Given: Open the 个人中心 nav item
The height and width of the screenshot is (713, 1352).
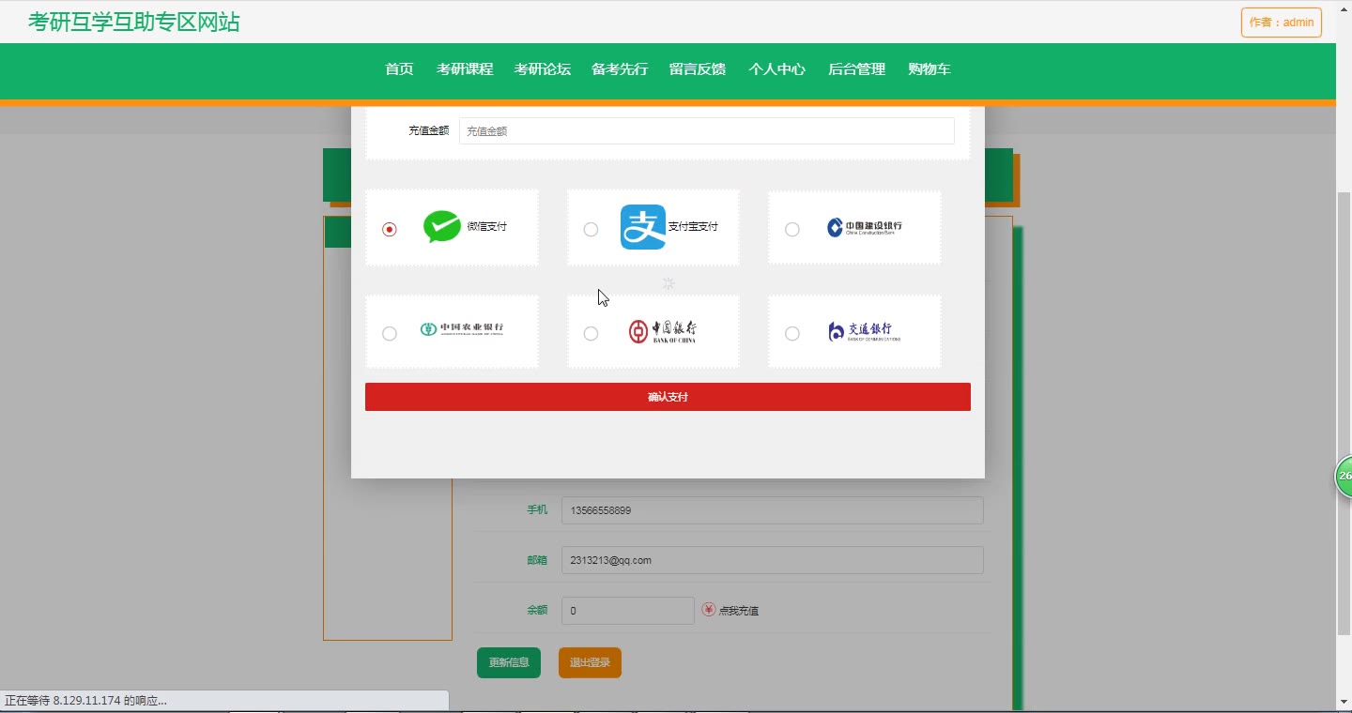Looking at the screenshot, I should tap(777, 69).
